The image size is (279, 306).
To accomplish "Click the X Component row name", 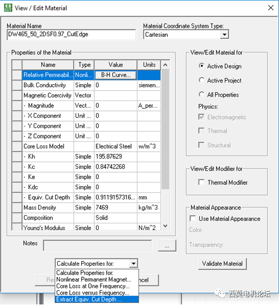I will tap(48, 116).
